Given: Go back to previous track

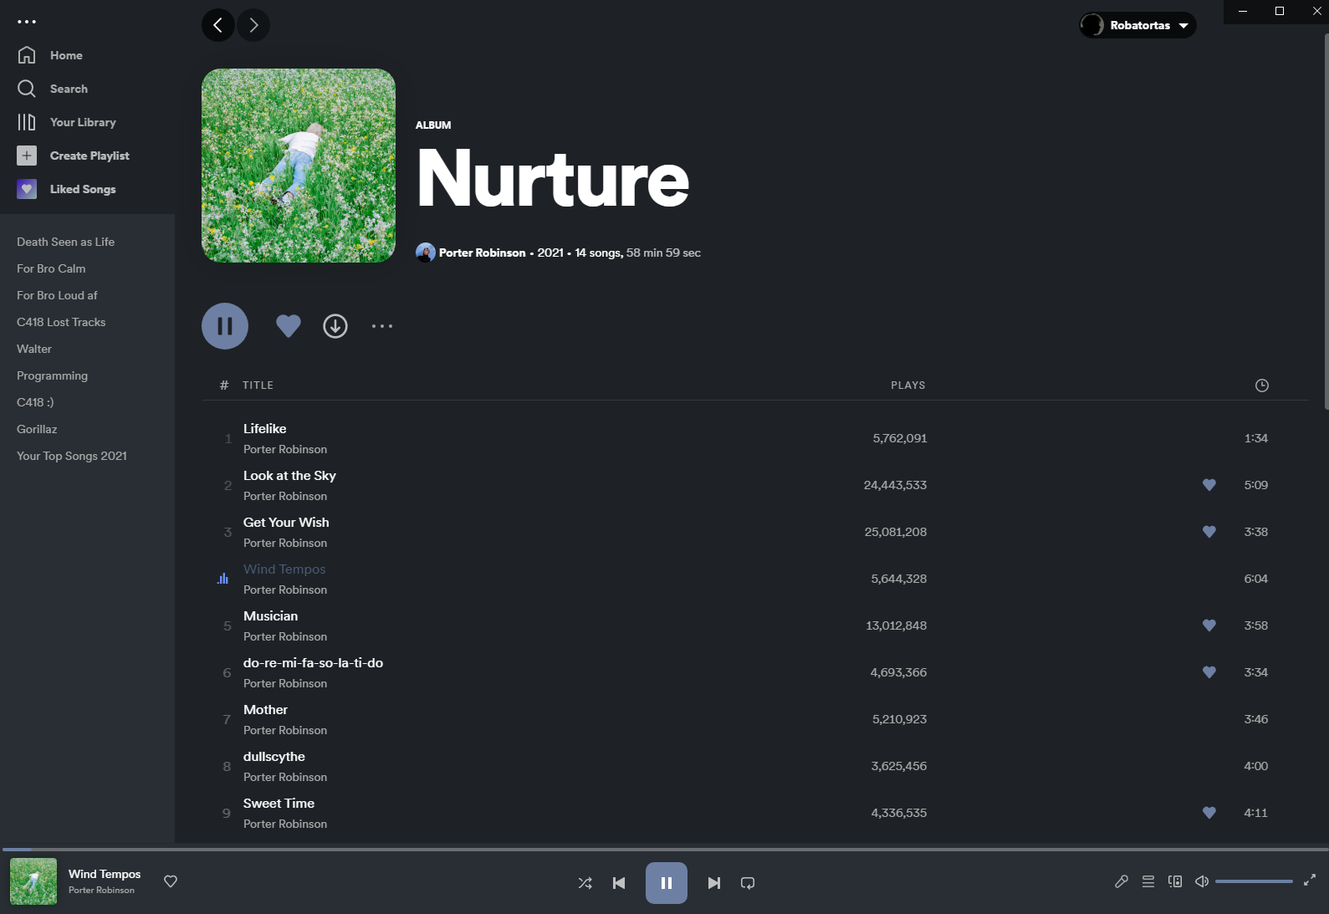Looking at the screenshot, I should click(619, 883).
